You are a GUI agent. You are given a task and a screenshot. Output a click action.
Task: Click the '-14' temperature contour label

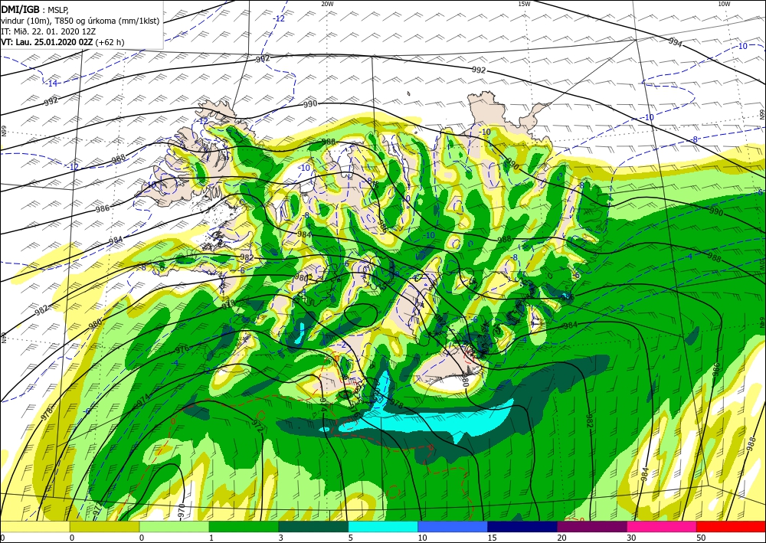click(x=51, y=83)
